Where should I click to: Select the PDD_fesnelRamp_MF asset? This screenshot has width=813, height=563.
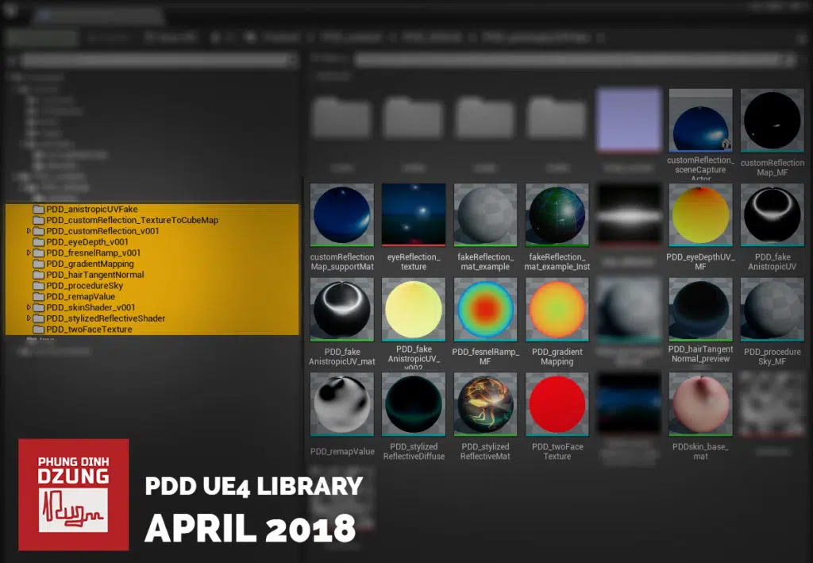pos(485,310)
